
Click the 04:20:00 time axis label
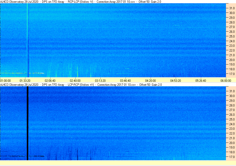150,80
